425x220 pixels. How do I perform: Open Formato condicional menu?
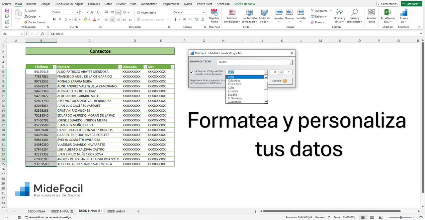click(232, 16)
